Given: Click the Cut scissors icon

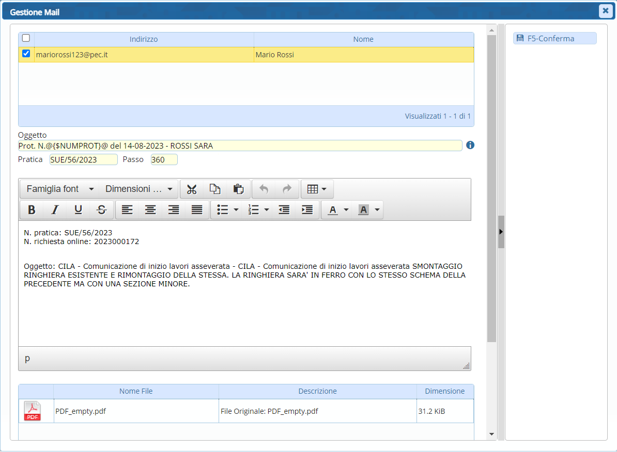Looking at the screenshot, I should tap(192, 189).
